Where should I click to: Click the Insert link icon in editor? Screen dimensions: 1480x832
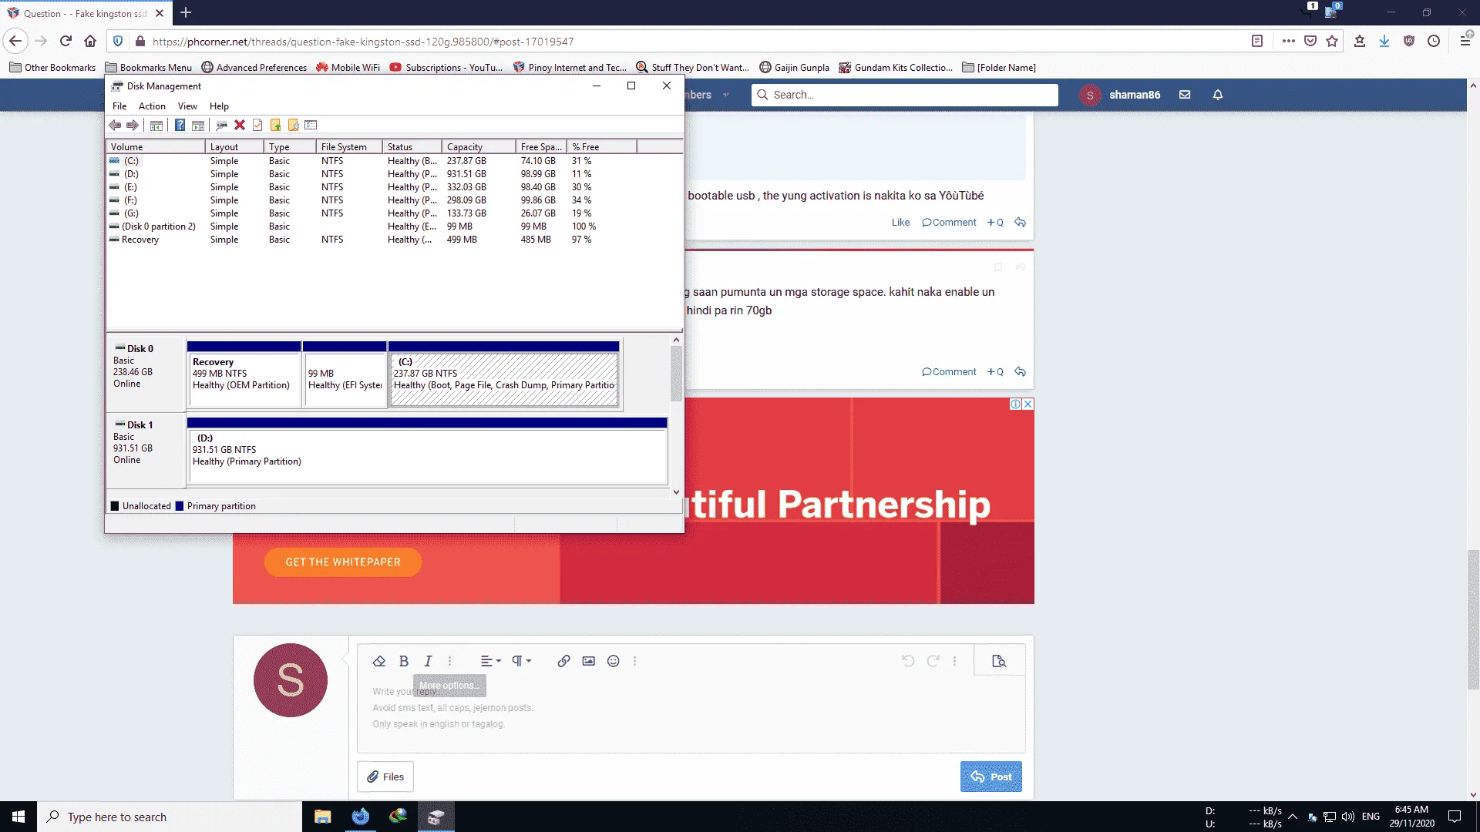pyautogui.click(x=564, y=661)
